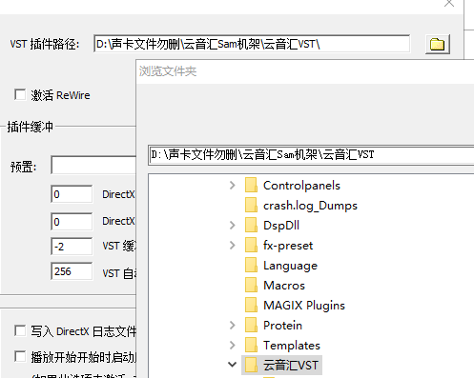Select the fx-preset folder icon
The width and height of the screenshot is (474, 378).
tap(251, 245)
